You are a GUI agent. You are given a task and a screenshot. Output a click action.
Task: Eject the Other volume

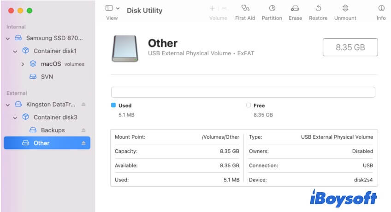(83, 143)
